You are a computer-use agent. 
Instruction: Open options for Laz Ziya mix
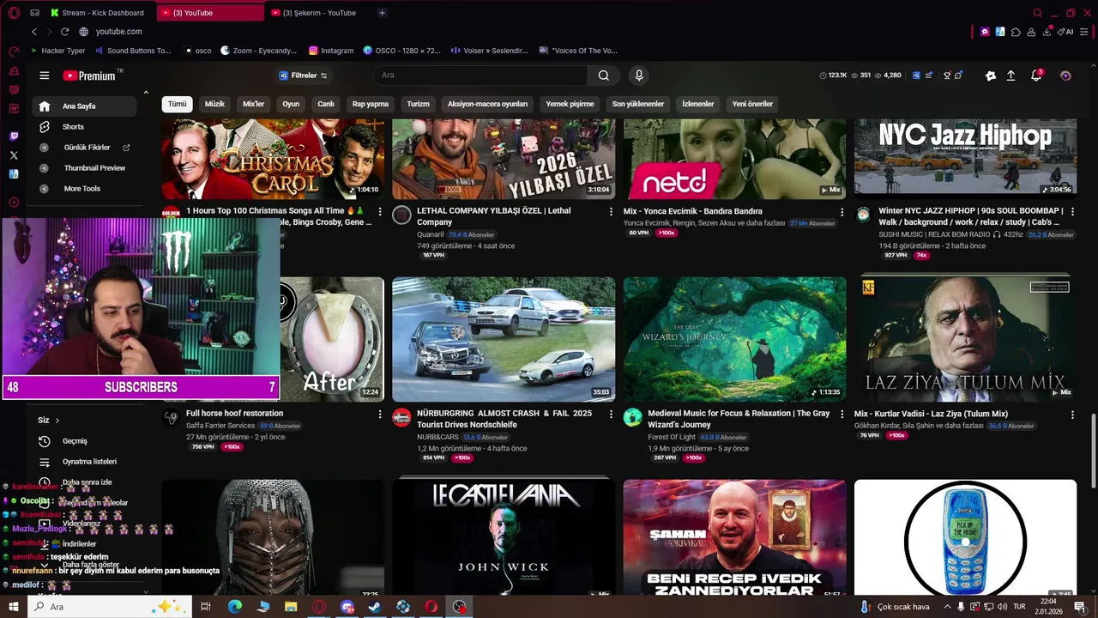point(1072,414)
